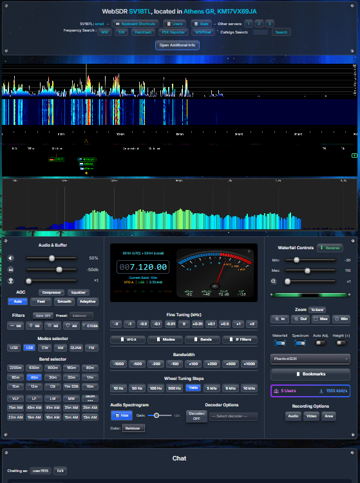
Task: Select Fast AGC mode
Action: [x=41, y=301]
